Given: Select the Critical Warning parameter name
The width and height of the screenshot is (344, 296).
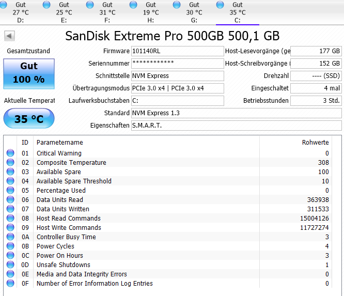Looking at the screenshot, I should [59, 153].
